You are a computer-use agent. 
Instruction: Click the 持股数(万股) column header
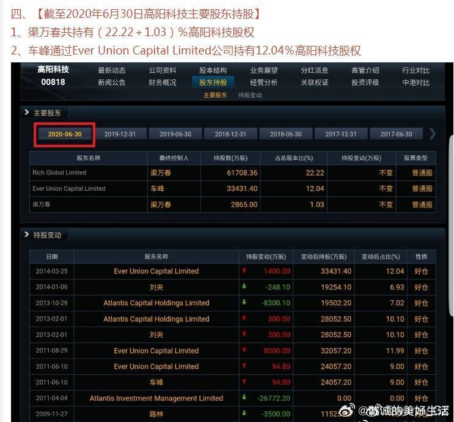[230, 158]
